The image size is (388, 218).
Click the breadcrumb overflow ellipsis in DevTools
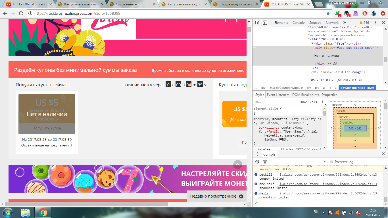[256, 88]
